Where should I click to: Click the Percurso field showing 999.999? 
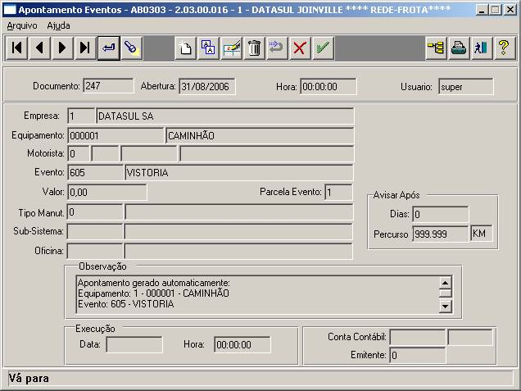click(441, 234)
